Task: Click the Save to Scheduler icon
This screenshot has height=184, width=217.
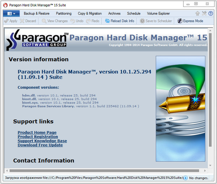Action: (x=142, y=21)
